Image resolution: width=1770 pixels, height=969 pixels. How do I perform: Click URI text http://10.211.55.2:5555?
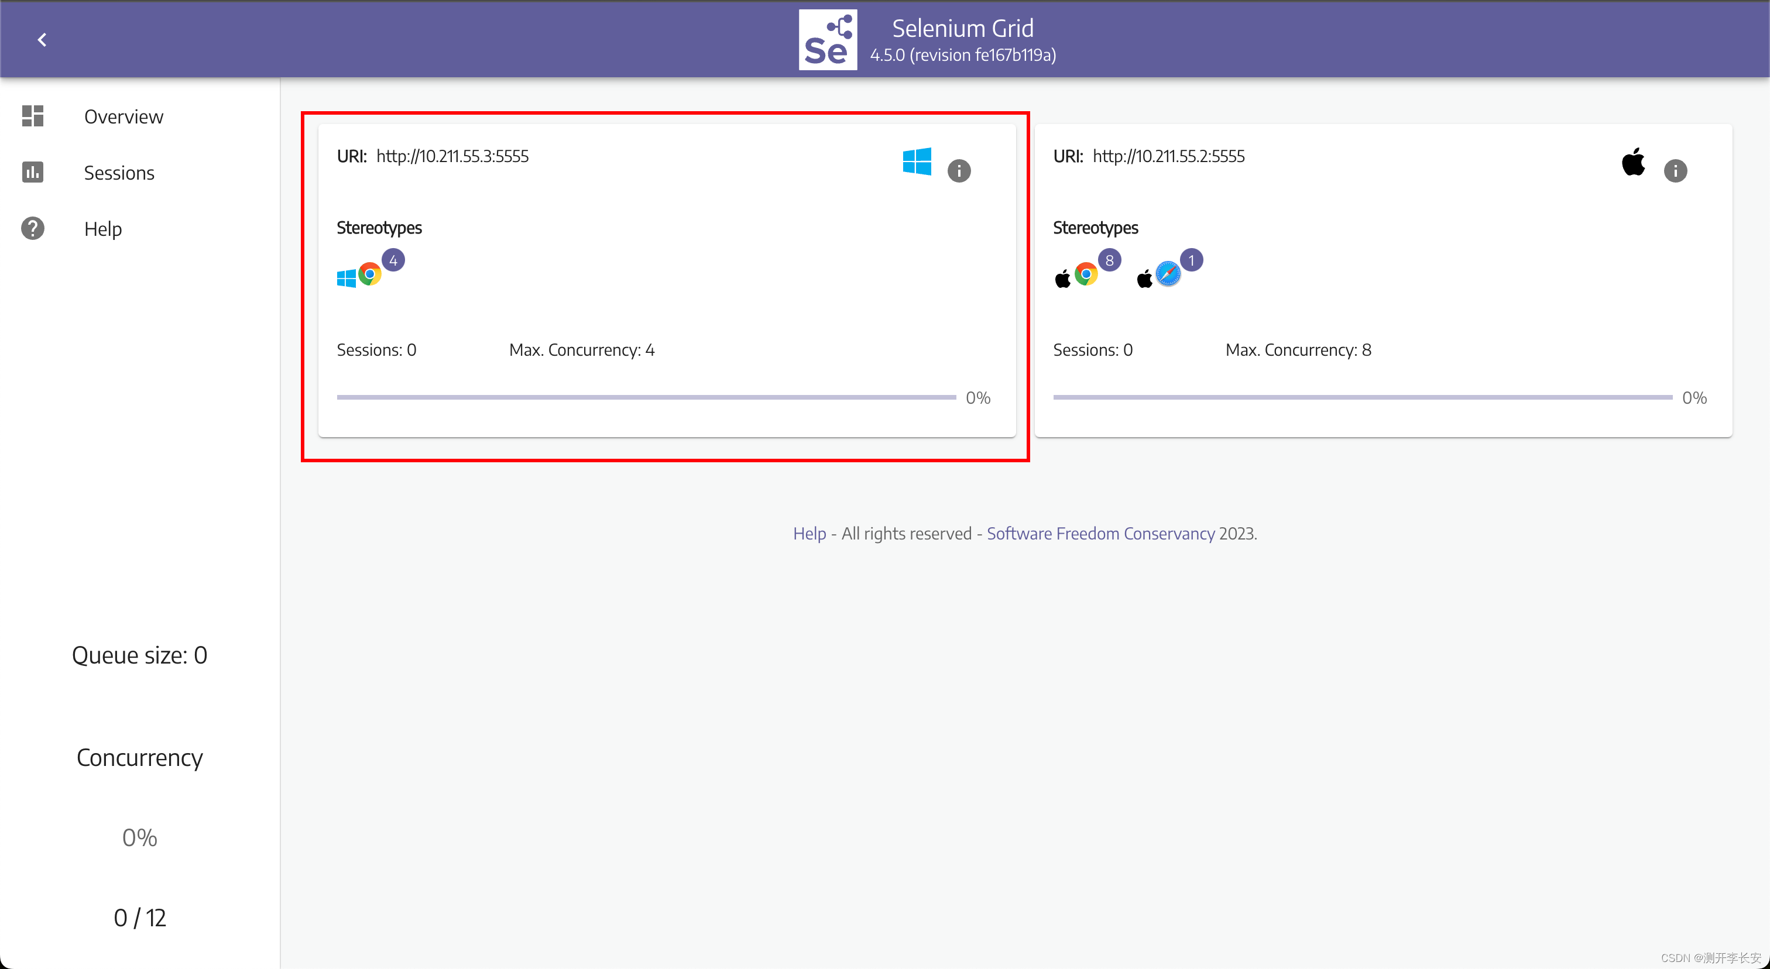point(1169,157)
